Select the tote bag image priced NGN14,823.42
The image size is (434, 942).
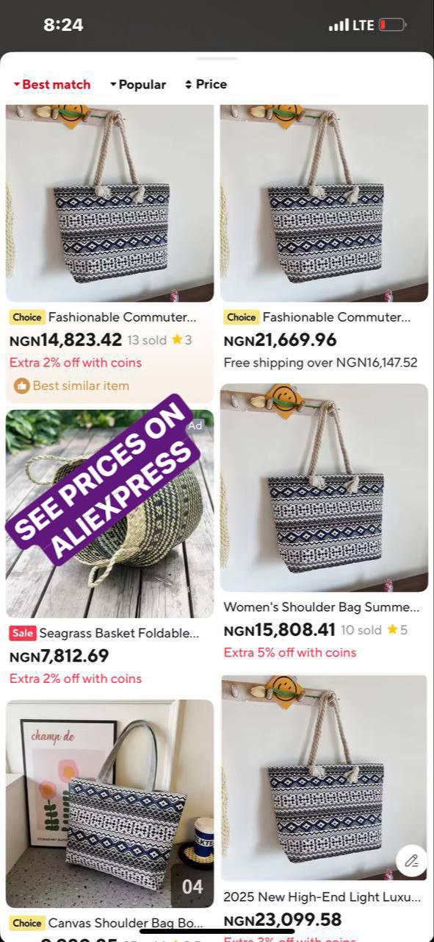pos(110,203)
